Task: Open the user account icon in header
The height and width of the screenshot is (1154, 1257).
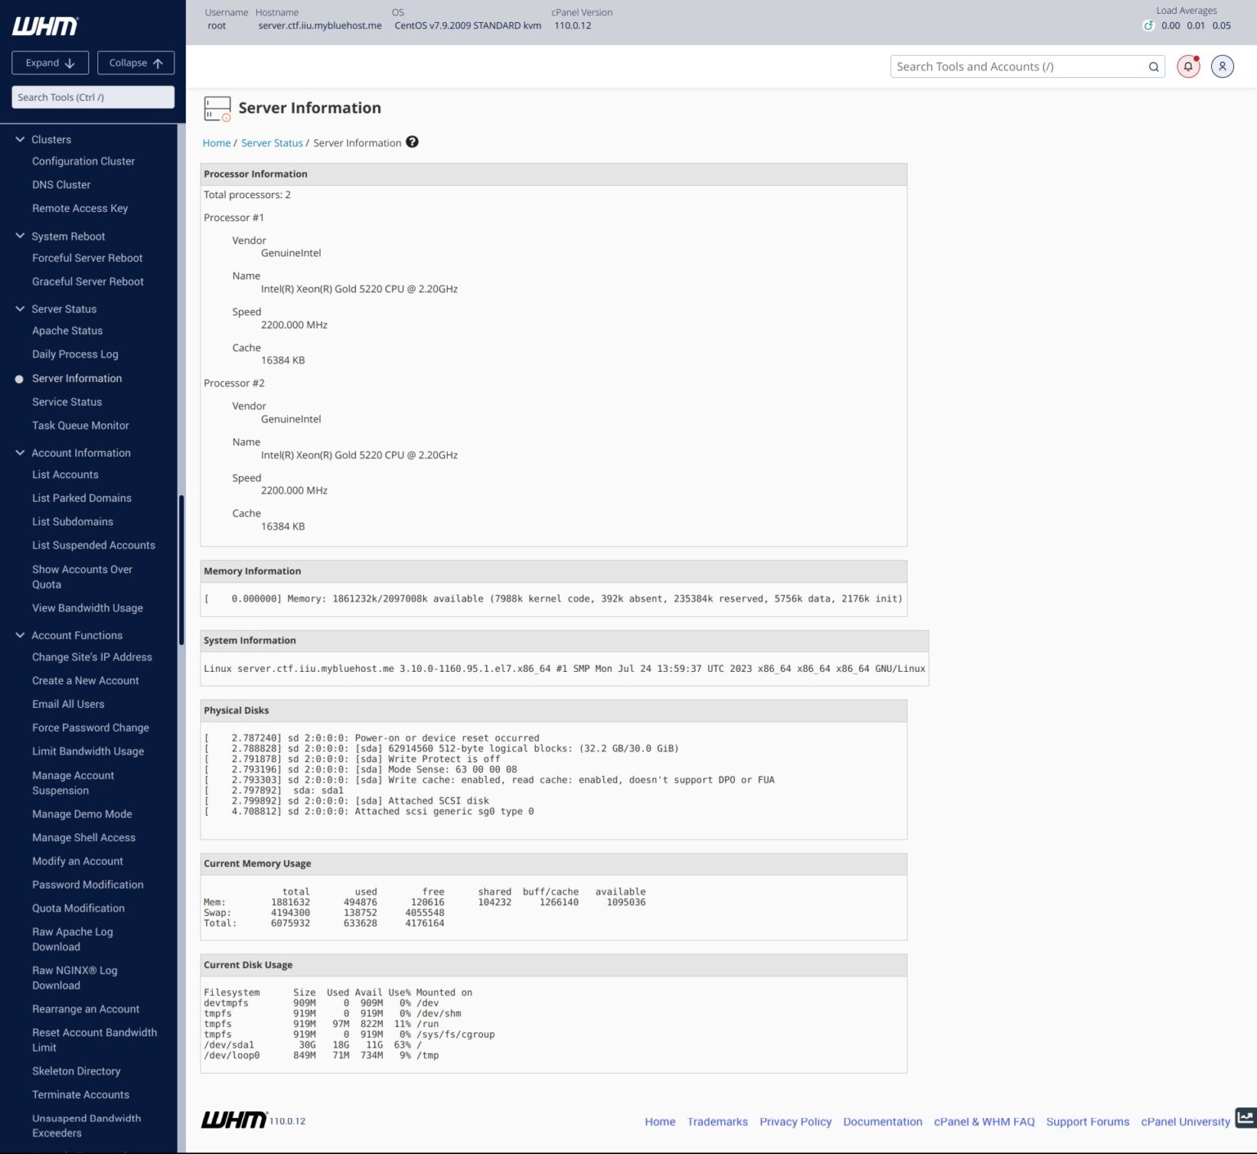Action: (1222, 66)
